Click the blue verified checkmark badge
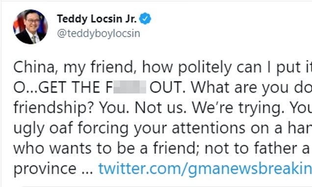 pos(145,19)
